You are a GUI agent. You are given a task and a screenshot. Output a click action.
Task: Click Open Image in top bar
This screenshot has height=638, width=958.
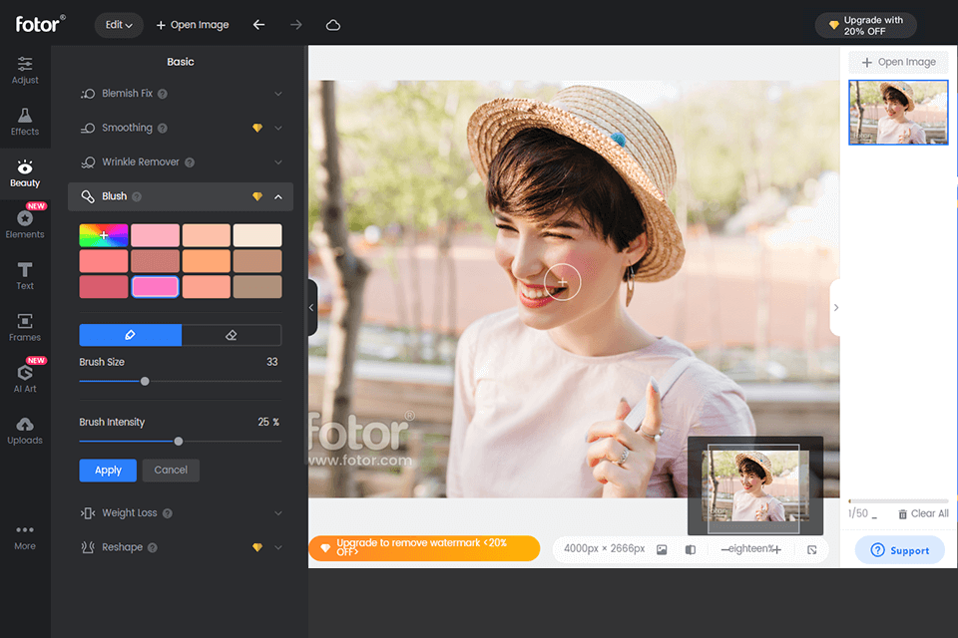193,25
